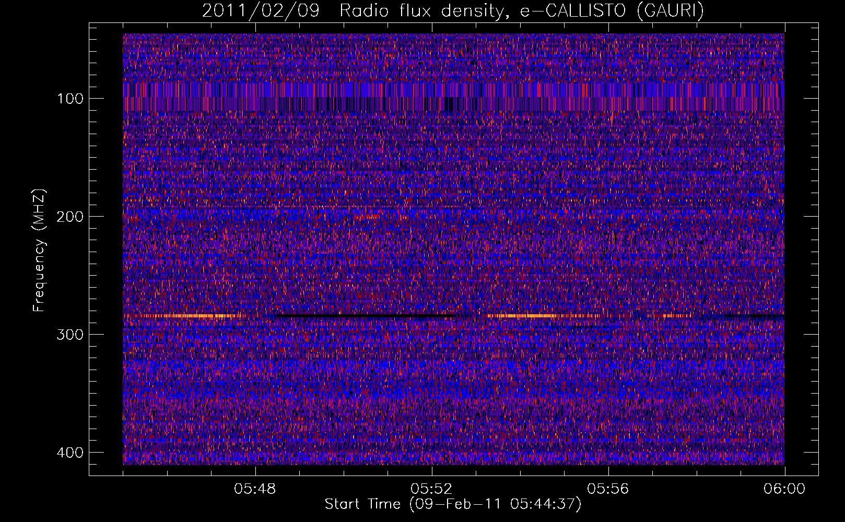Select the '100' frequency axis label
Screen dimensions: 845x522
69,99
